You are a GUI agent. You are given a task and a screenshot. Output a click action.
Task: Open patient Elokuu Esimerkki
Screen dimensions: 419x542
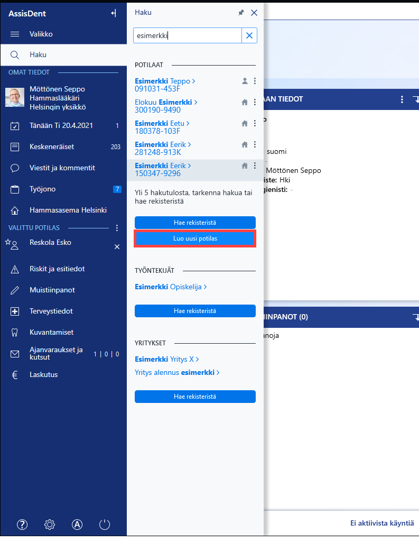[166, 106]
